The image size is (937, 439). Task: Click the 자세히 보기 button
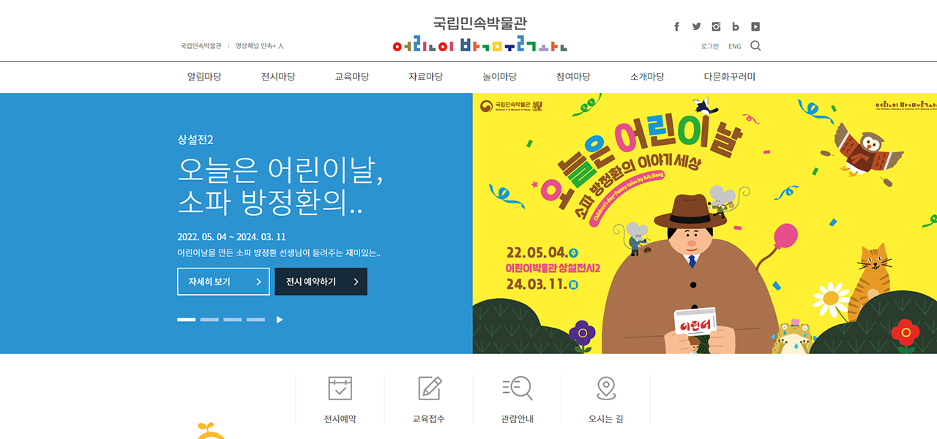click(x=223, y=282)
